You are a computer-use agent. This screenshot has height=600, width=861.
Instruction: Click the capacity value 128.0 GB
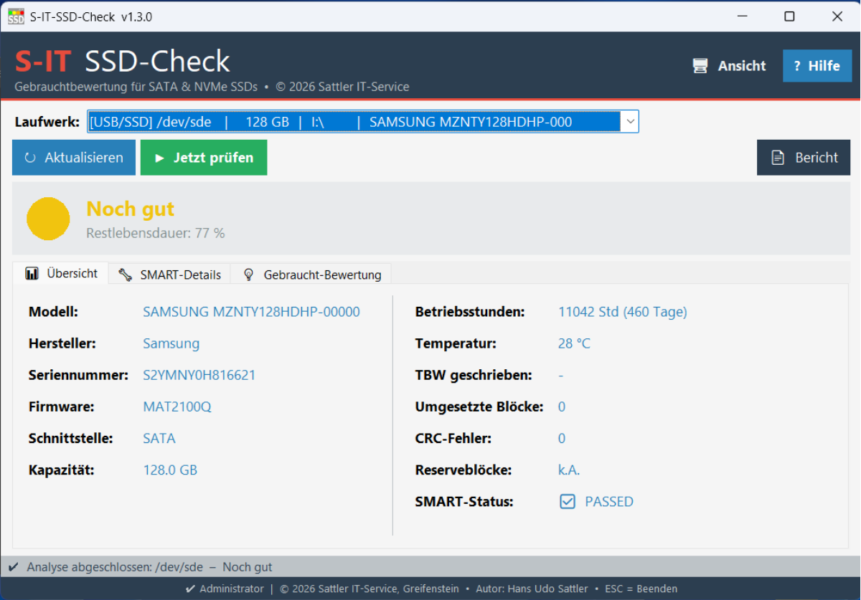[x=170, y=470]
